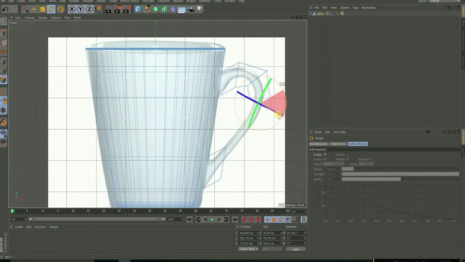Click the last used tool icon
Image resolution: width=465 pixels, height=262 pixels.
pos(61,9)
